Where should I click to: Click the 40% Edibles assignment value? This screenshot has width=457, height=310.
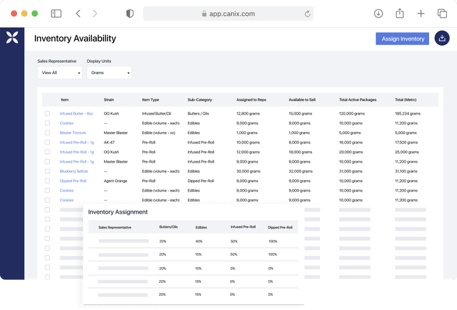click(199, 241)
